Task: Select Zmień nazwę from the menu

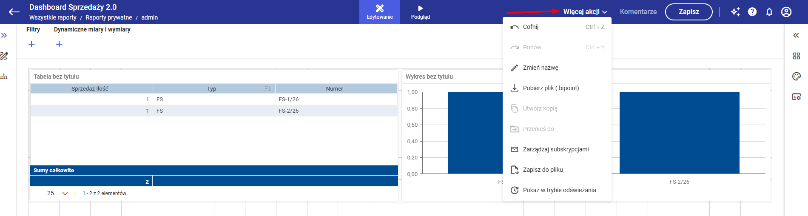Action: coord(541,68)
